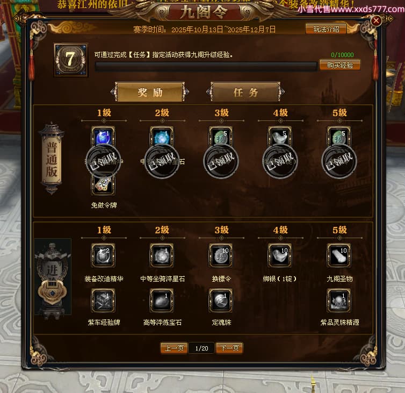Click the 换镖令 reward icon in the advanced row
The width and height of the screenshot is (405, 393).
pos(221,255)
